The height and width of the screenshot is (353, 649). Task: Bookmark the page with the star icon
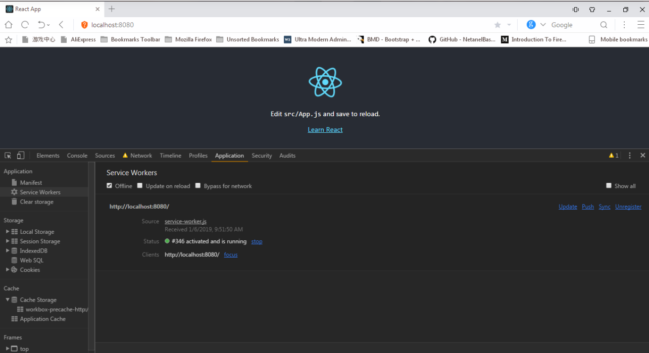(497, 25)
